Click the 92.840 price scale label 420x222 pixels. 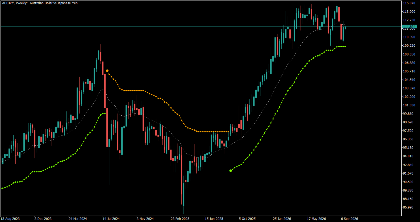pyautogui.click(x=408, y=165)
